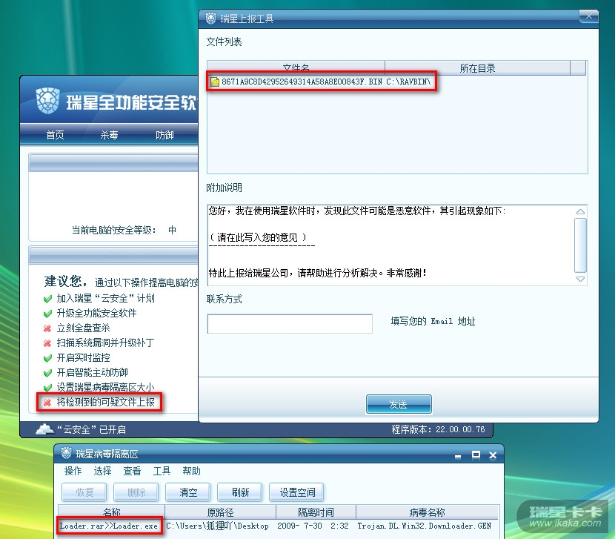Image resolution: width=615 pixels, height=539 pixels.
Task: Click the red X beside 扫描系统漏洞并升级补丁
Action: pos(47,343)
